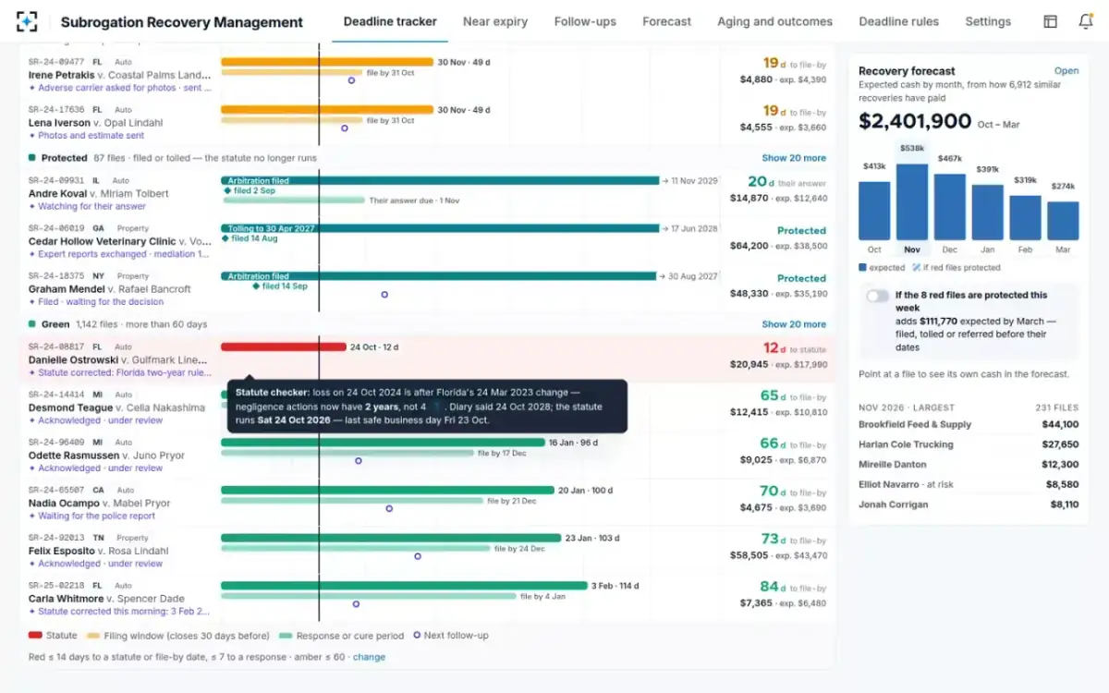Select the Deadline tracker tab
The image size is (1109, 693).
tap(390, 21)
